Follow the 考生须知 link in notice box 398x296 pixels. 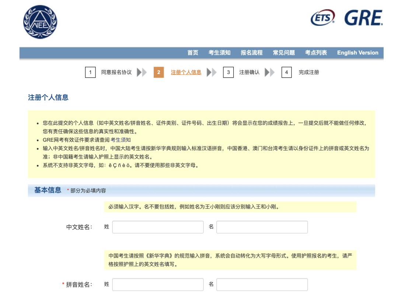tap(121, 140)
